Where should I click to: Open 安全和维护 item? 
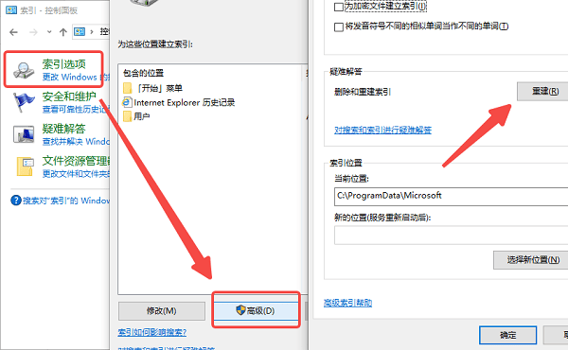coord(69,96)
